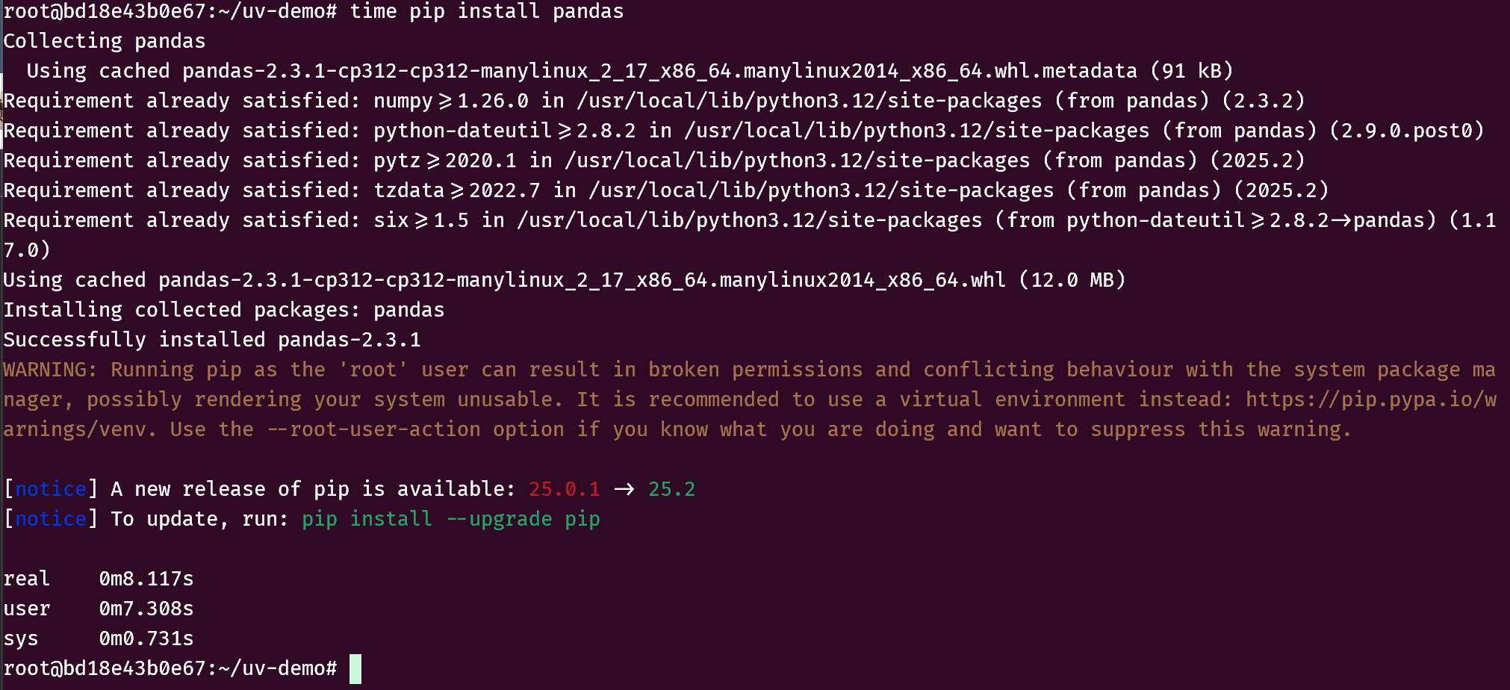Click the green 'pip install --upgrade pip' command
Image resolution: width=1510 pixels, height=690 pixels.
(450, 519)
